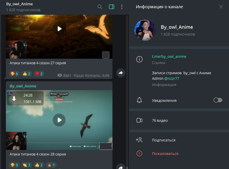Click the channel description 'Записи стримов by_owl с Аниме'
The height and width of the screenshot is (169, 229).
coord(181,73)
